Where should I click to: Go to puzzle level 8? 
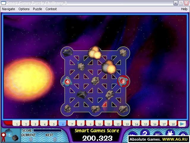81,124
